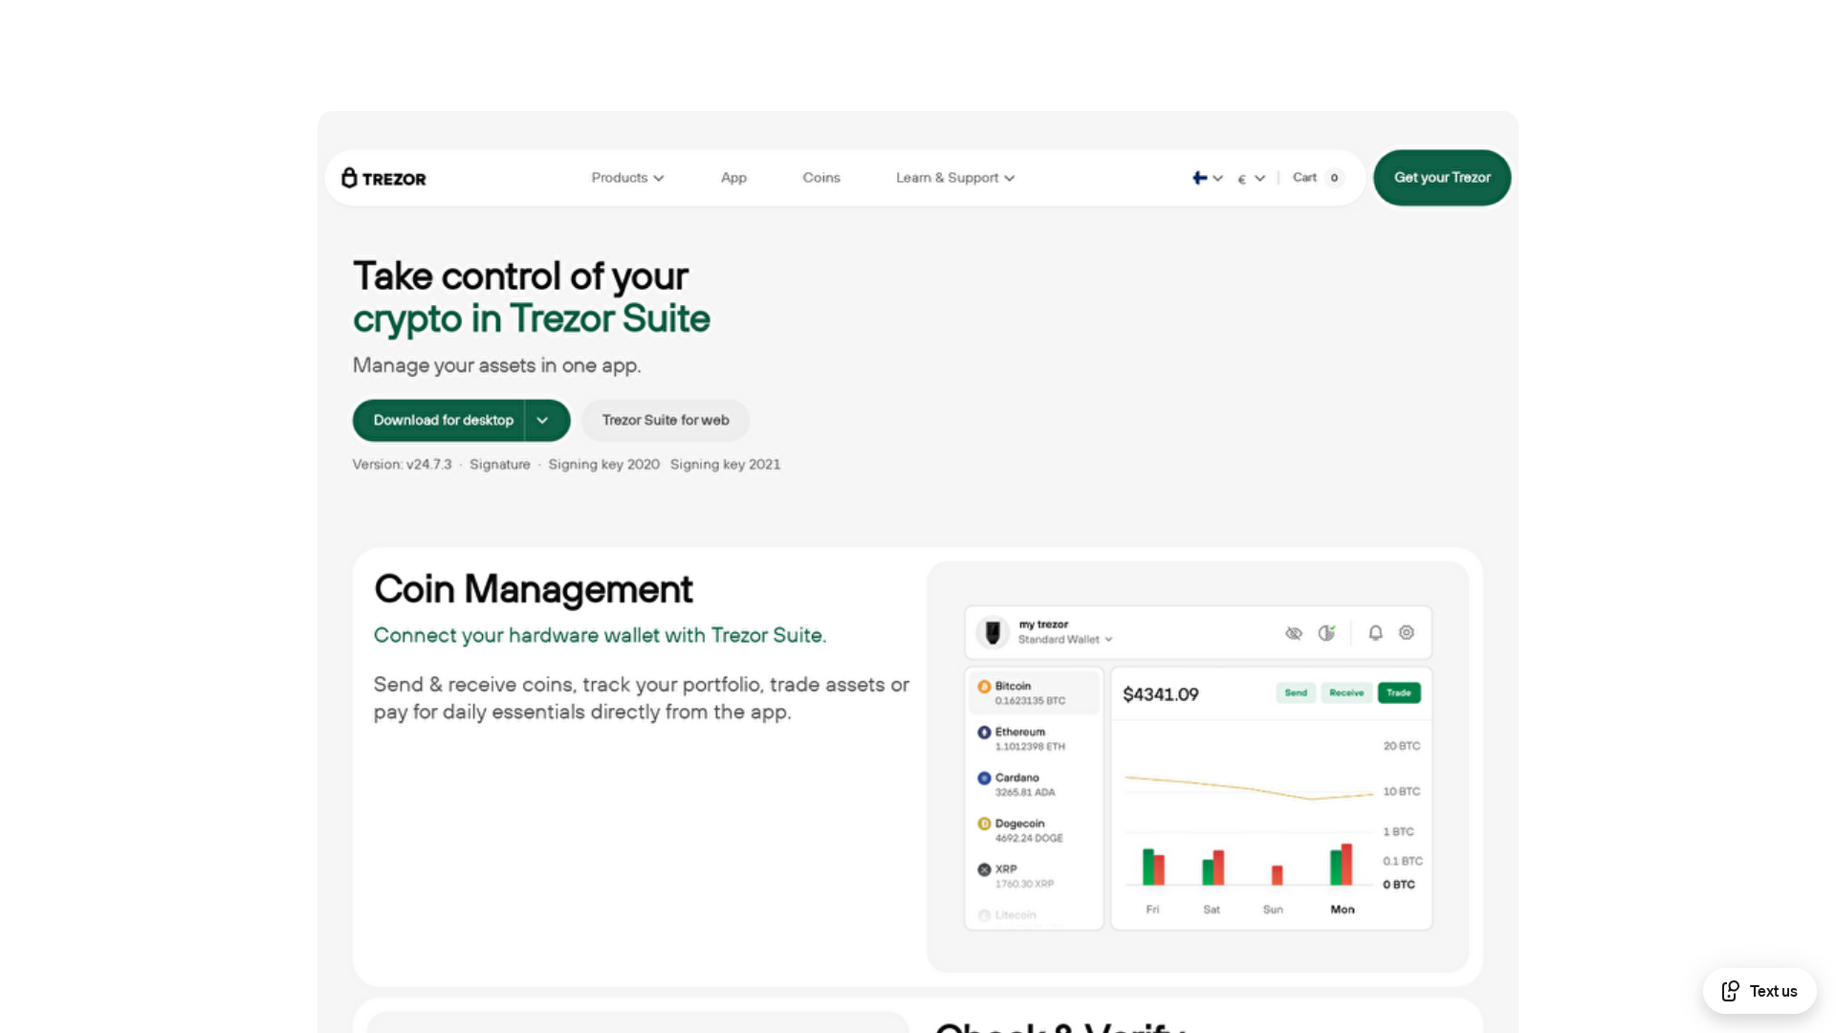Image resolution: width=1836 pixels, height=1033 pixels.
Task: Open the country flag selector
Action: pyautogui.click(x=1208, y=178)
